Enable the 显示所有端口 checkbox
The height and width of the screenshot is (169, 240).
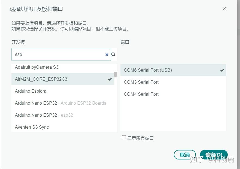(124, 138)
